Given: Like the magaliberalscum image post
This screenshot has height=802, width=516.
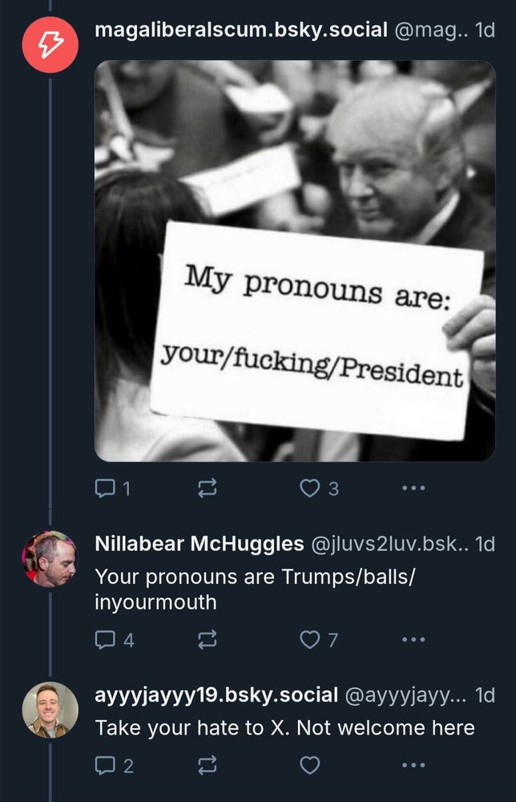Looking at the screenshot, I should [x=309, y=488].
